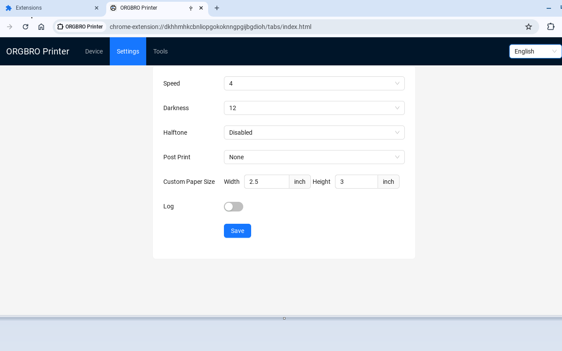Click the Custom Paper Size label
The width and height of the screenshot is (562, 351).
point(189,182)
